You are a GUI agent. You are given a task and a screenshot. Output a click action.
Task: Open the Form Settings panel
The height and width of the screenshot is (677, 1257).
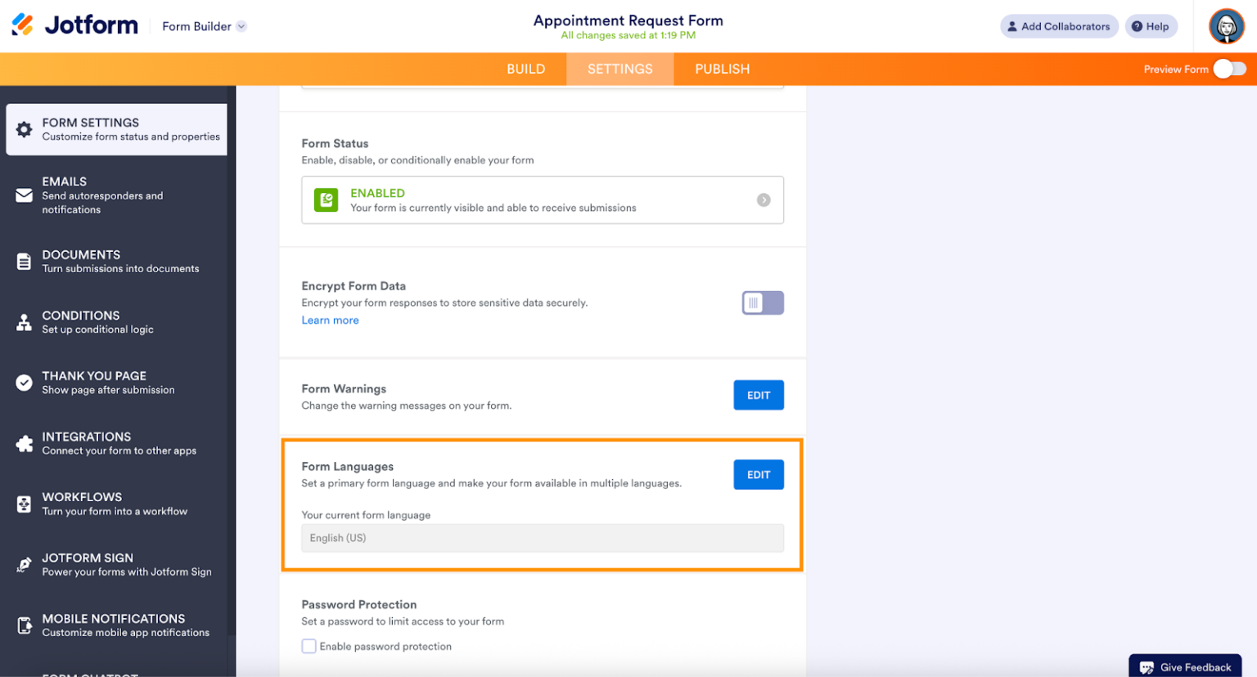pos(115,128)
